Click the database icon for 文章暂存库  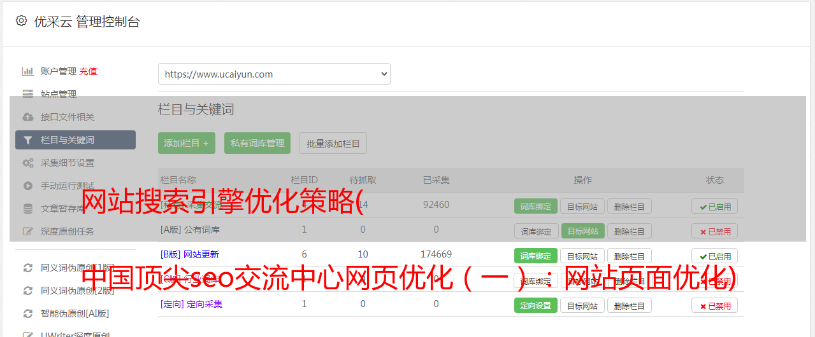point(27,209)
